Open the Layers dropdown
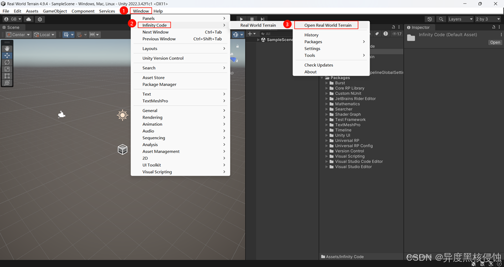The width and height of the screenshot is (504, 267). coord(461,19)
